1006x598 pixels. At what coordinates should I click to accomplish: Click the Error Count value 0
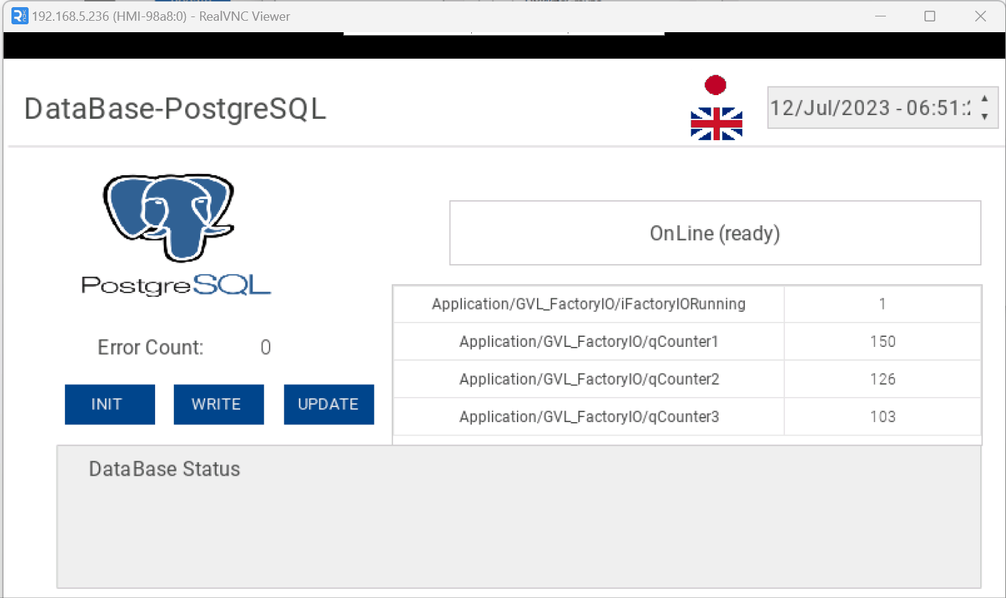[265, 348]
